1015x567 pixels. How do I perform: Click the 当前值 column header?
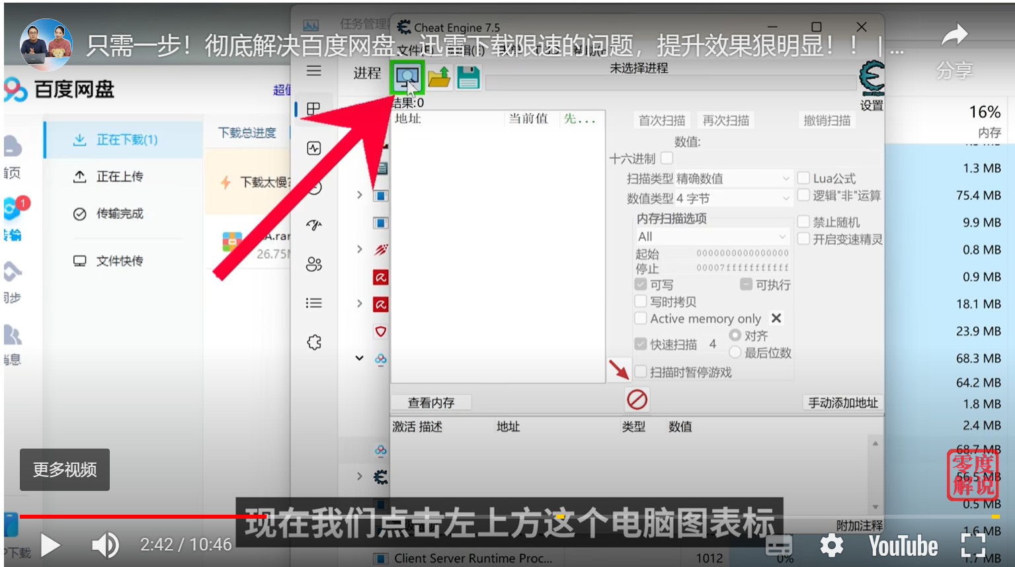[528, 118]
